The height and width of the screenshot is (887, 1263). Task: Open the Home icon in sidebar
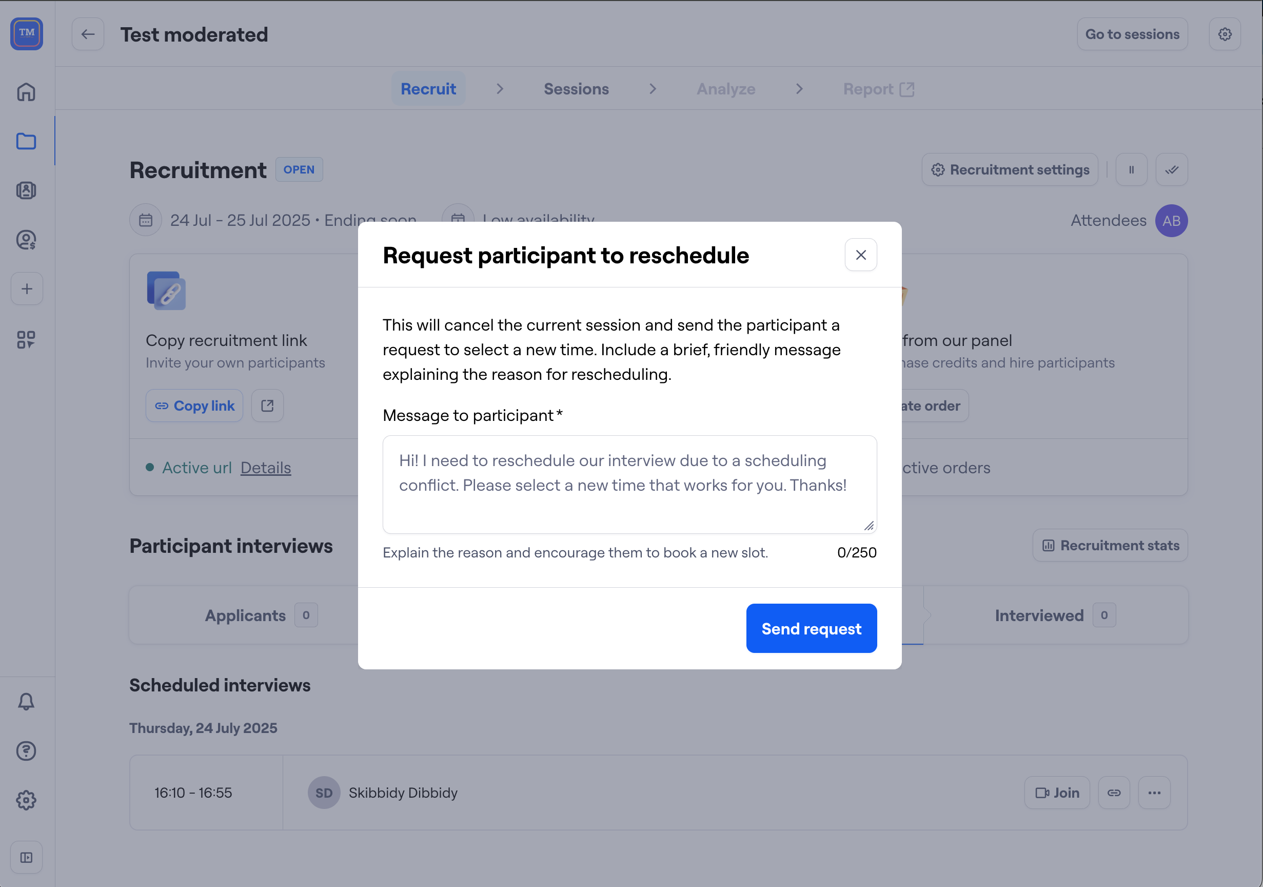[26, 92]
